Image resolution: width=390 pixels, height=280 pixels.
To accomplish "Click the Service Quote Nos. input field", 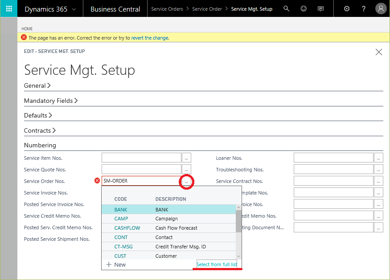I will [141, 169].
